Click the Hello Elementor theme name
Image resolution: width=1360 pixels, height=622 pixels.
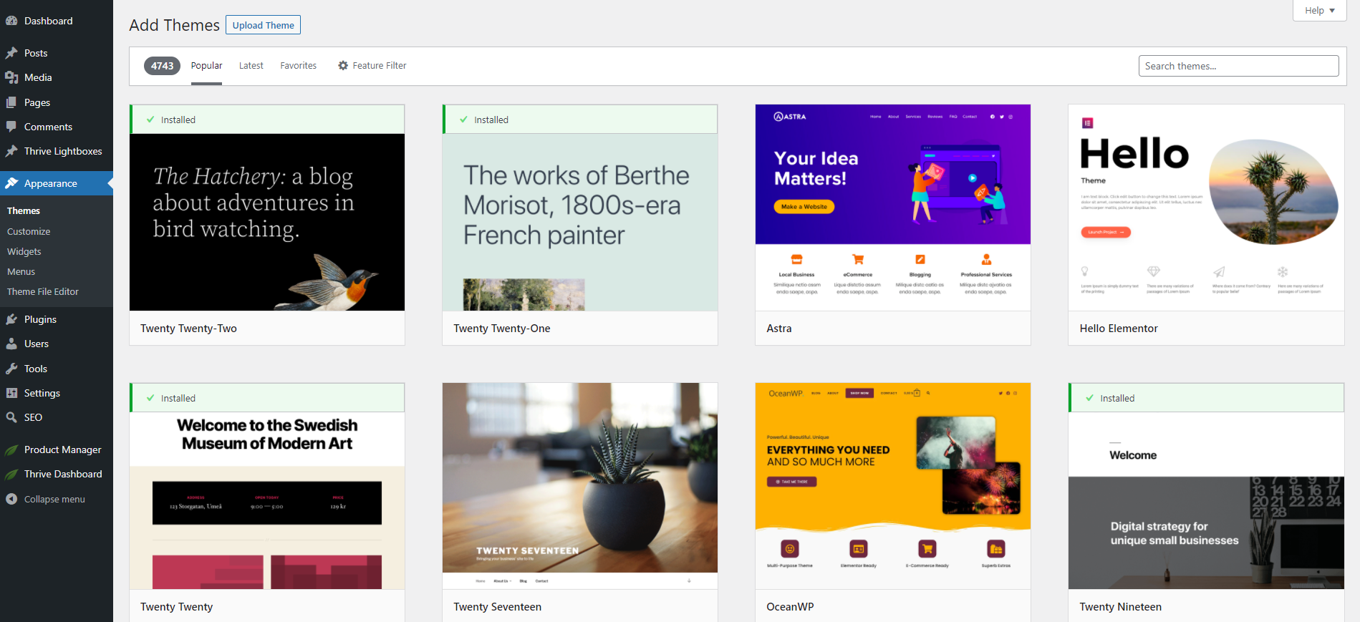click(x=1119, y=329)
